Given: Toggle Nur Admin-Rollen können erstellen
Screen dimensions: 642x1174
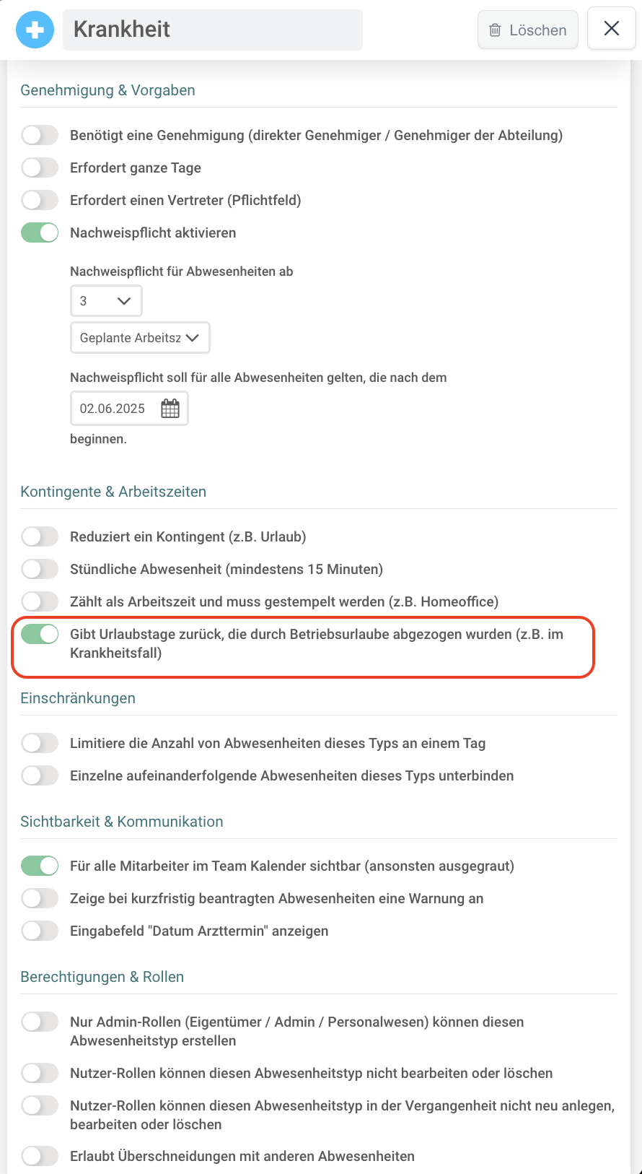Looking at the screenshot, I should (x=40, y=1022).
